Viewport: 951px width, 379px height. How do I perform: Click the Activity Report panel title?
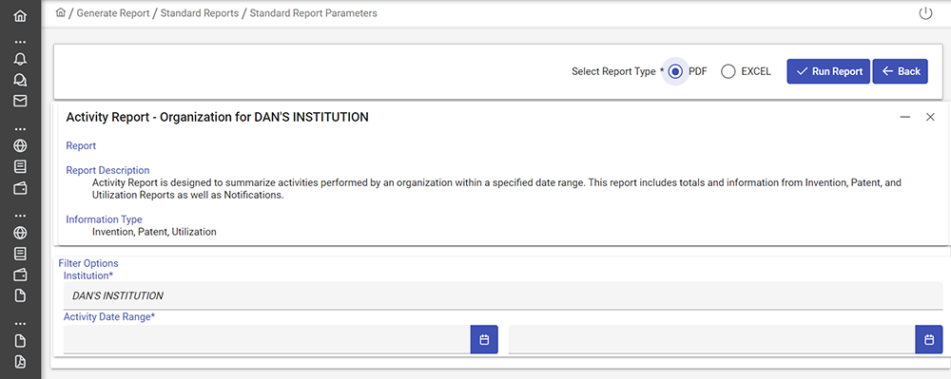tap(217, 118)
